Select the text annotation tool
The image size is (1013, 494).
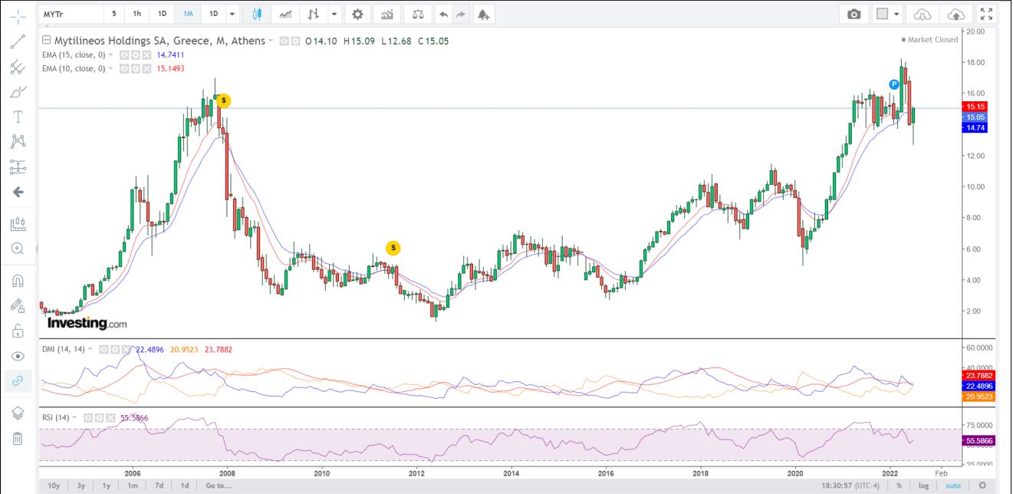(x=18, y=117)
